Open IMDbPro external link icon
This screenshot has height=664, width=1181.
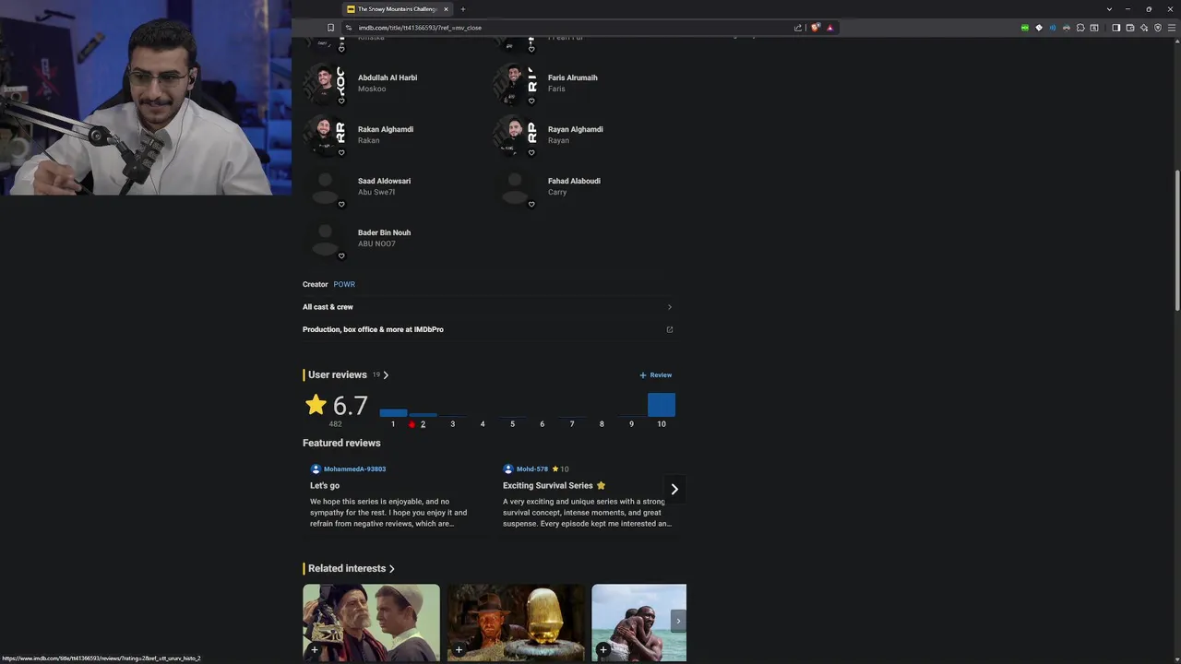[x=670, y=329]
